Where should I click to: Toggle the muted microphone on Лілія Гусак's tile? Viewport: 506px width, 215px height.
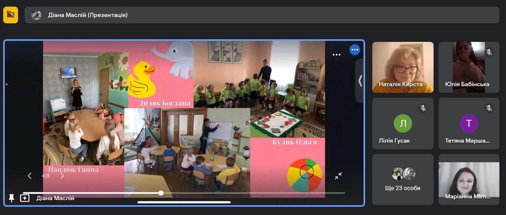click(423, 108)
